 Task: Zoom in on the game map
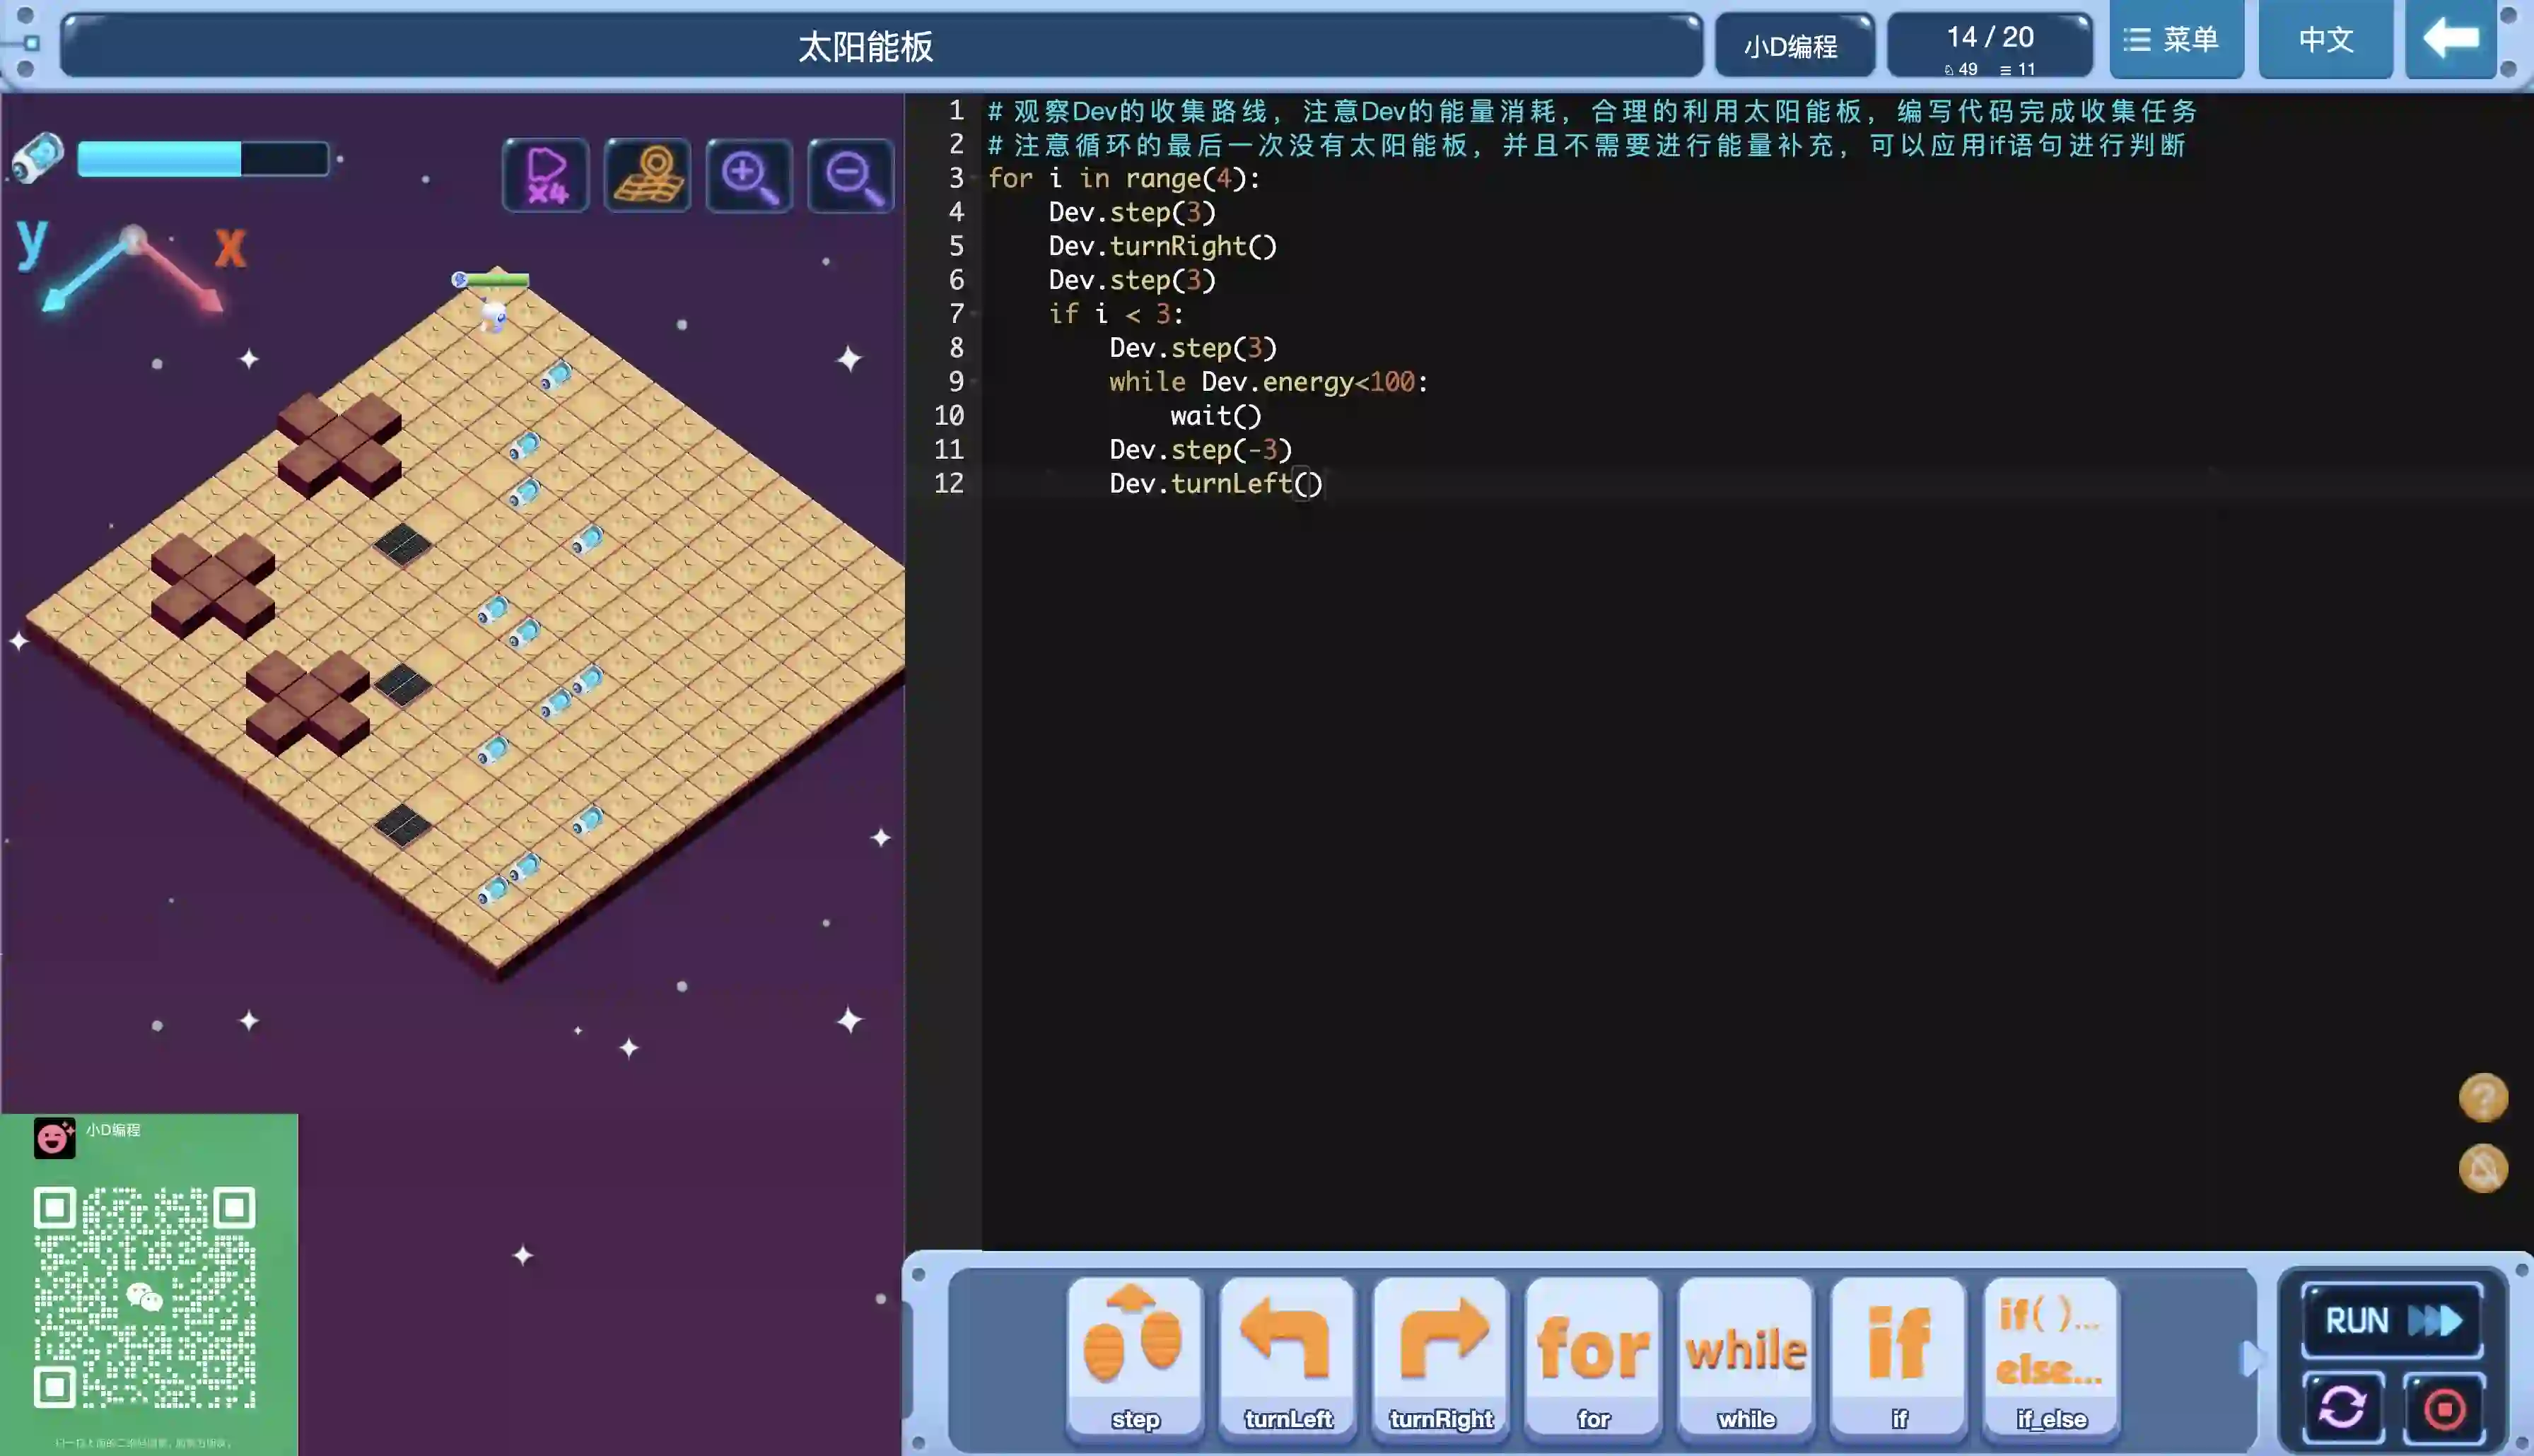tap(749, 176)
